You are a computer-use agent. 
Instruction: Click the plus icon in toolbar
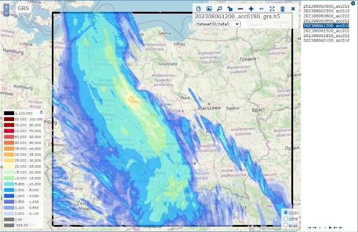point(251,9)
